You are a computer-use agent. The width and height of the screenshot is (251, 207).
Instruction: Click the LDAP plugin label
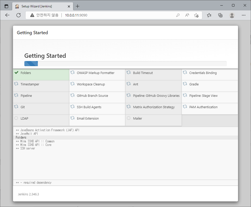pyautogui.click(x=24, y=118)
